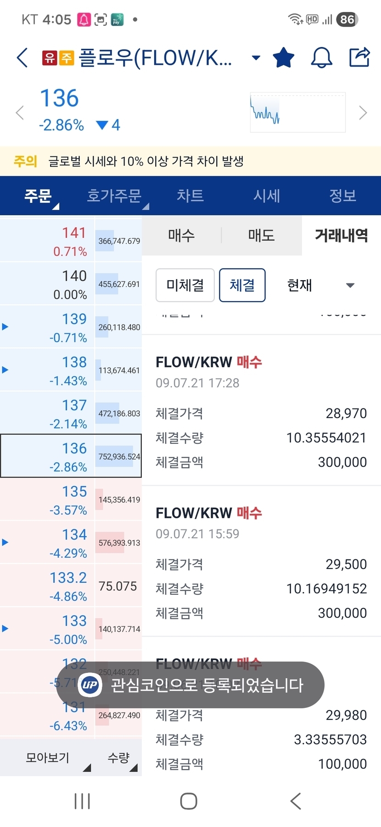Tap the back arrow in header
The width and height of the screenshot is (381, 827).
click(22, 58)
